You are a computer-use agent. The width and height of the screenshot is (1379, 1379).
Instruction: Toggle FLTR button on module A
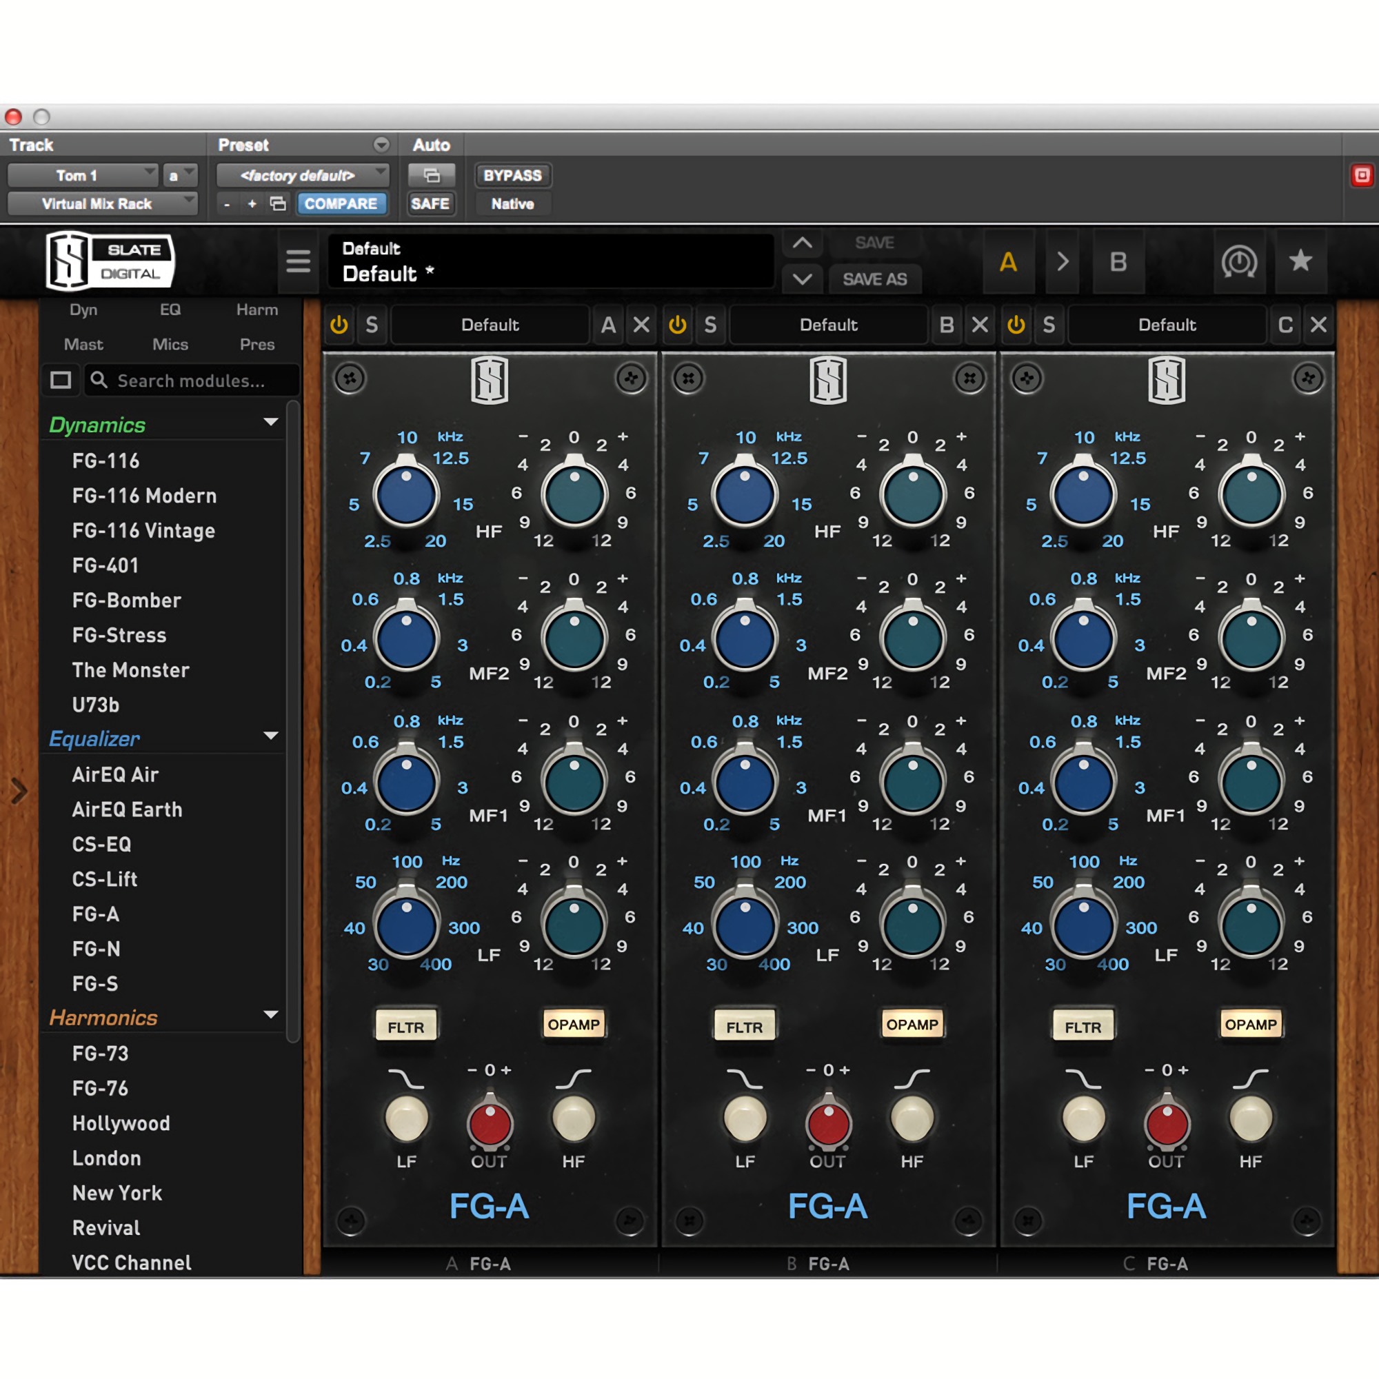point(406,1027)
